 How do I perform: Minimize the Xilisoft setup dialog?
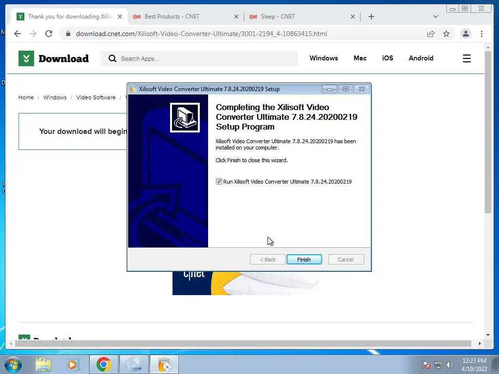[329, 89]
